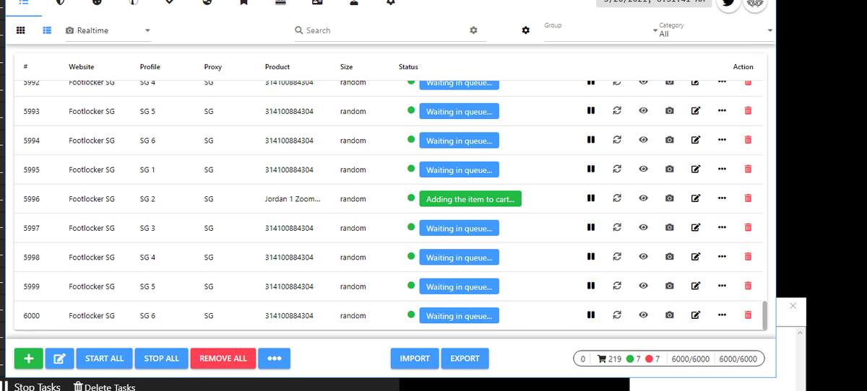Take a screenshot of task 5995
Image resolution: width=867 pixels, height=391 pixels.
[669, 170]
